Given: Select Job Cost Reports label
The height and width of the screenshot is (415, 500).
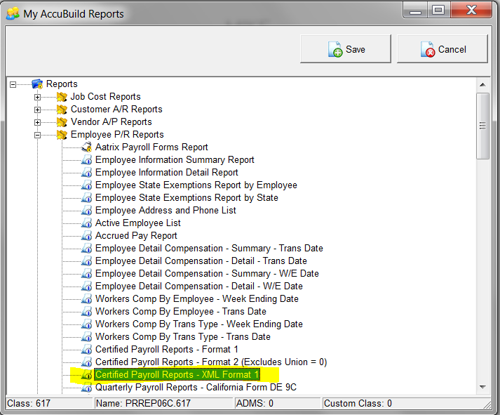Looking at the screenshot, I should (106, 97).
